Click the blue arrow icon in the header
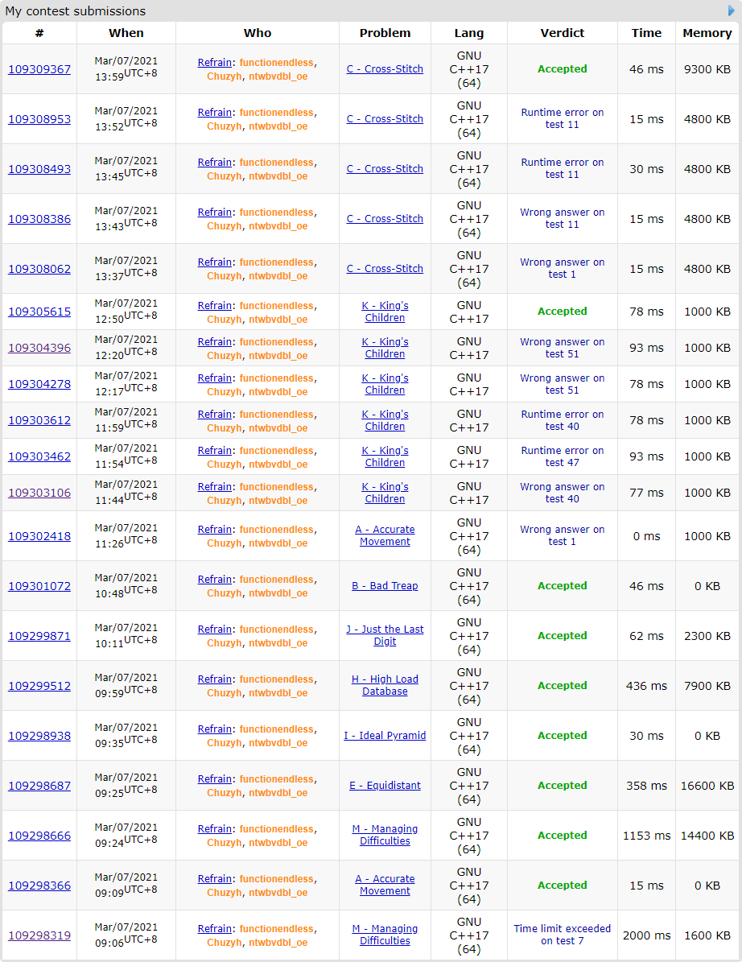Viewport: 742px width, 962px height. [732, 10]
